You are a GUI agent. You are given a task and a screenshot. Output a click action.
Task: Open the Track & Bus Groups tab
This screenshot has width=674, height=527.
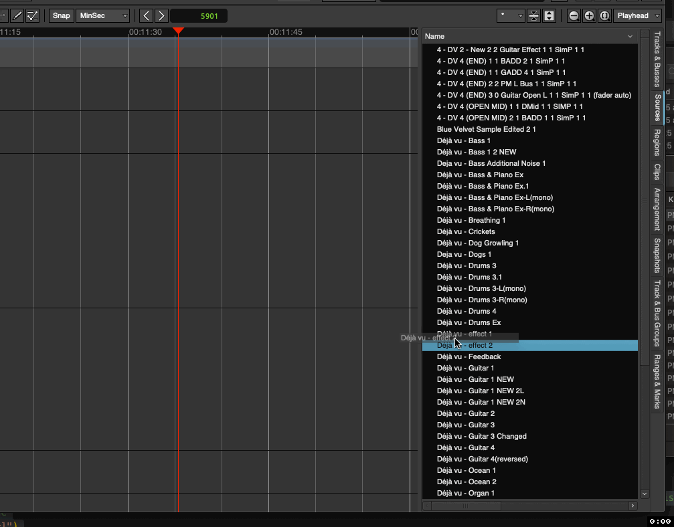click(657, 313)
